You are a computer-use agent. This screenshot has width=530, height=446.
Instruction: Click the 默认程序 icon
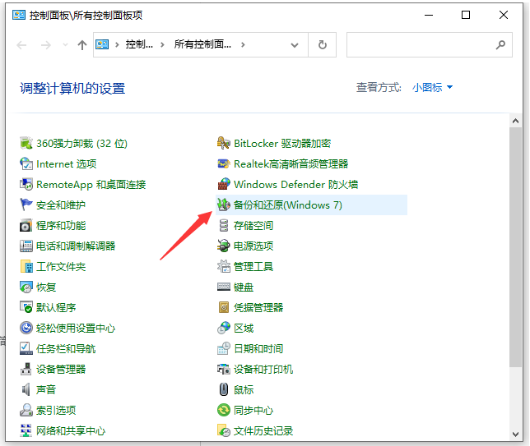(26, 307)
